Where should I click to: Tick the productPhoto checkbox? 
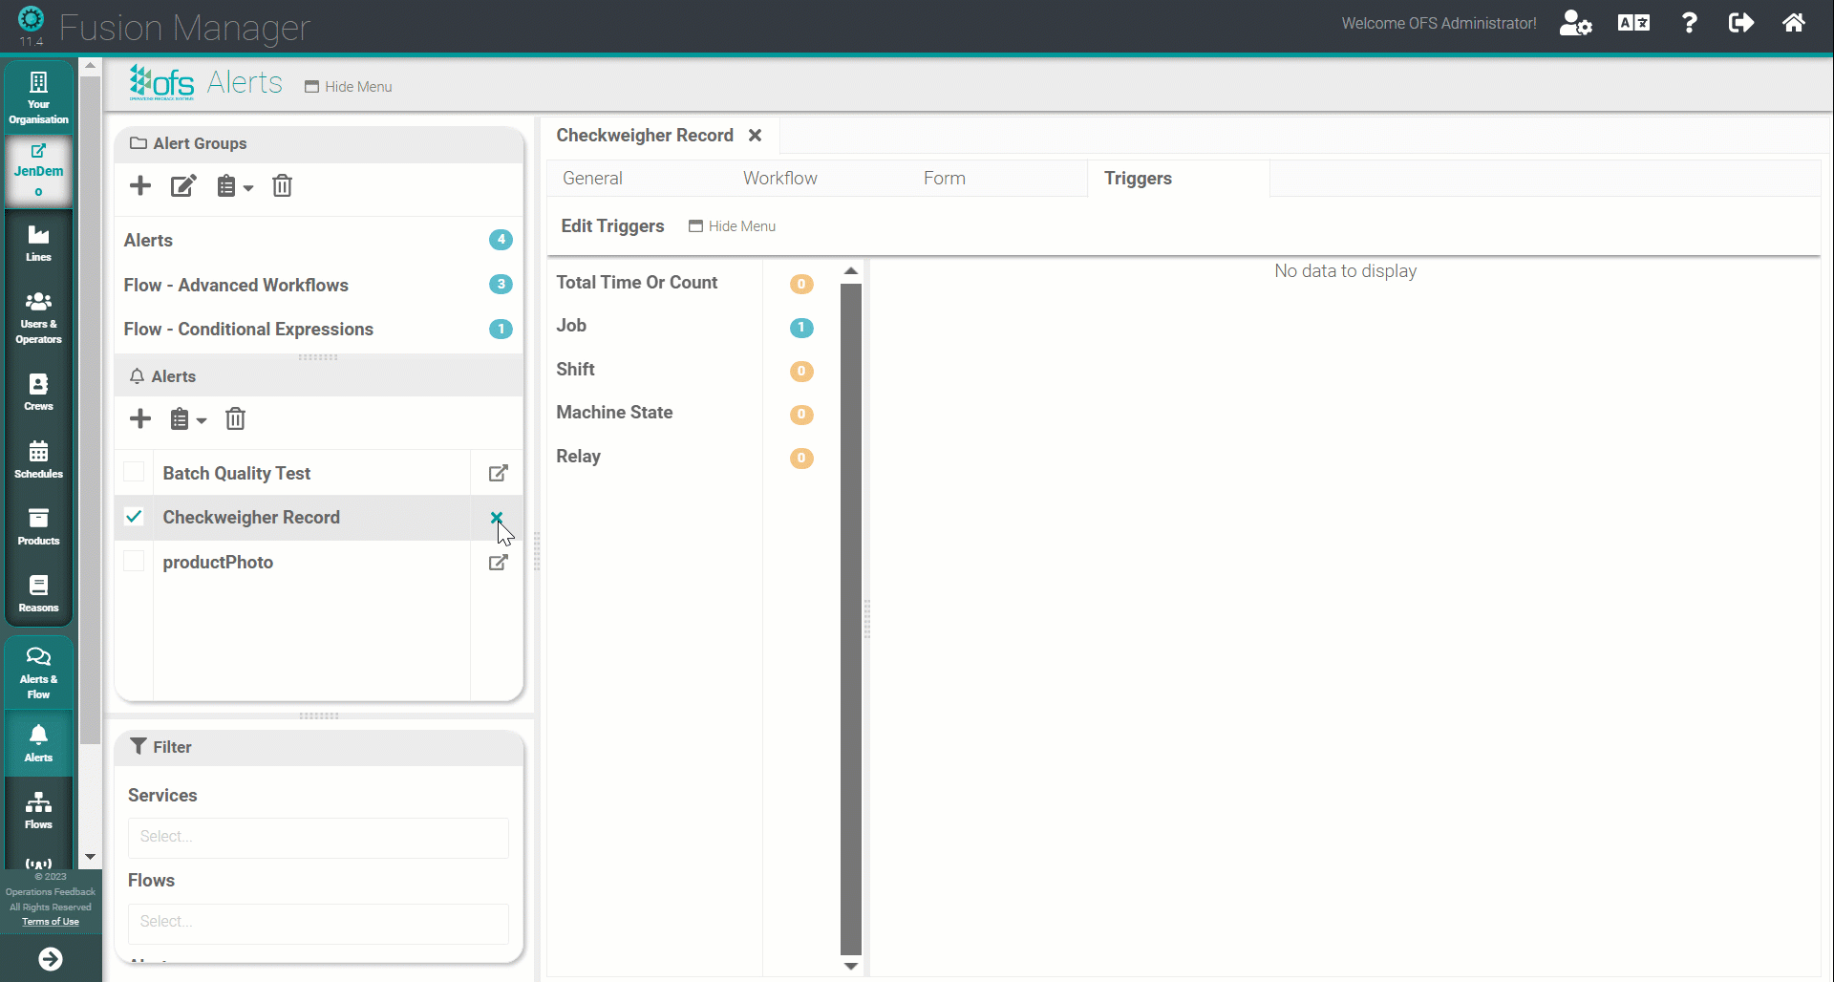pos(135,562)
